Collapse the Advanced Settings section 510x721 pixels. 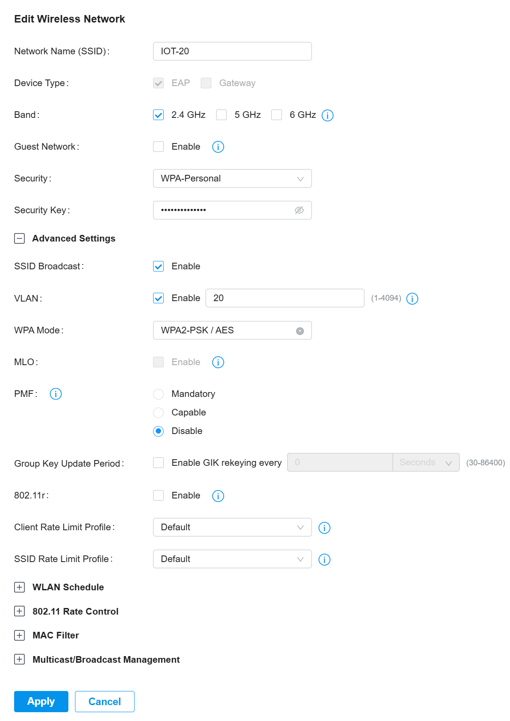click(x=19, y=238)
